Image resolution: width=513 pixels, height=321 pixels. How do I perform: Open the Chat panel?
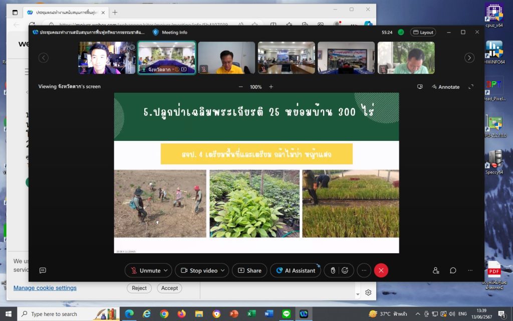453,270
